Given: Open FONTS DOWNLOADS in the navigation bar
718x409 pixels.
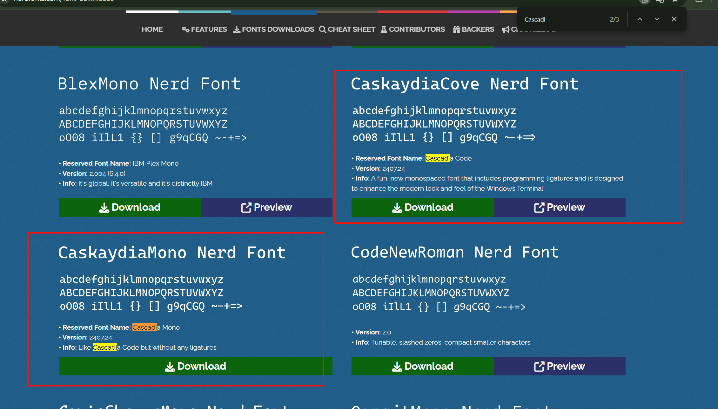Looking at the screenshot, I should coord(274,29).
